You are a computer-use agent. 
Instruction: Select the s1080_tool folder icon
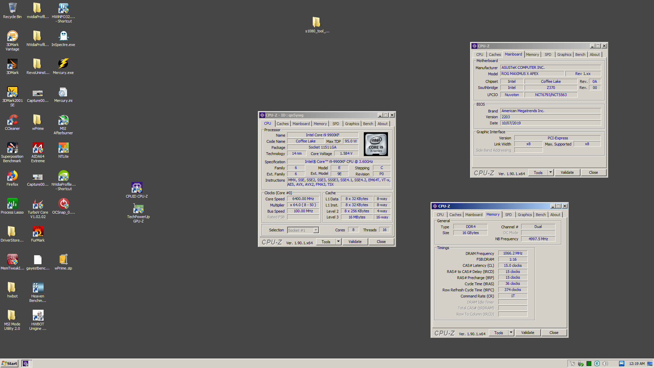tap(317, 22)
